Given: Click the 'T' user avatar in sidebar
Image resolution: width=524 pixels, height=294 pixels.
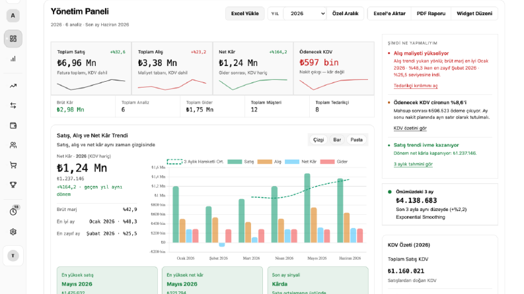Looking at the screenshot, I should (x=13, y=256).
